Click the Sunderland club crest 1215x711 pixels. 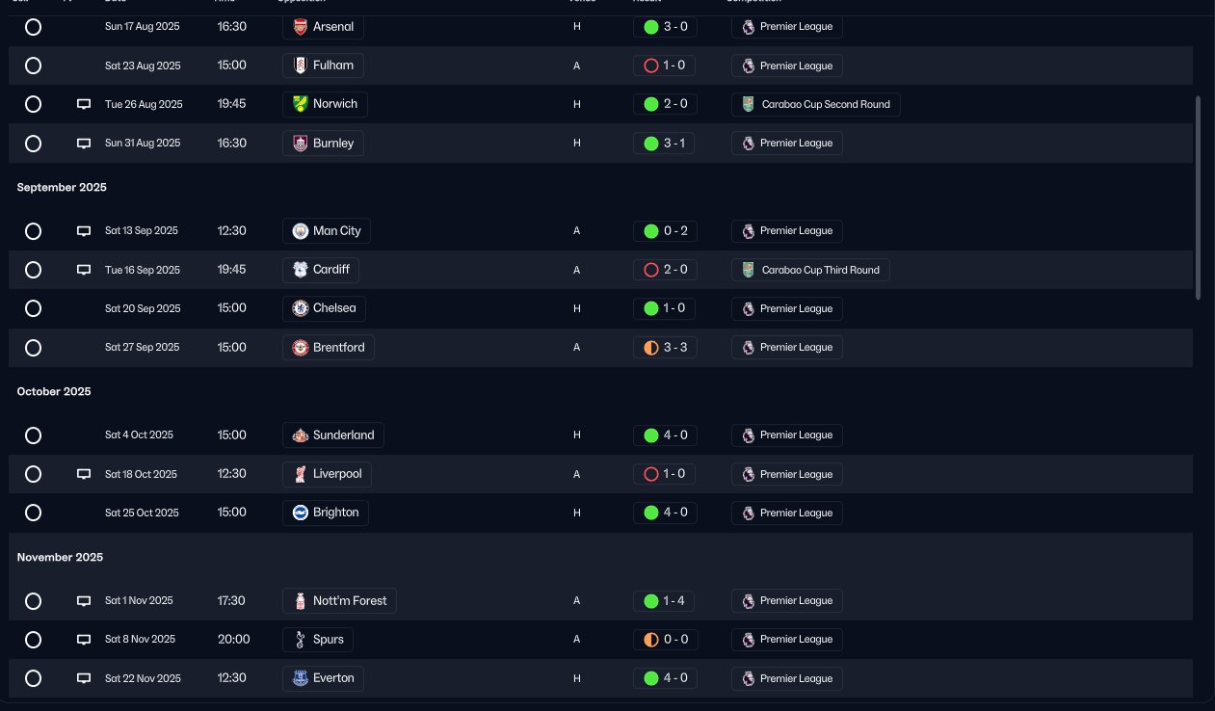(x=301, y=435)
